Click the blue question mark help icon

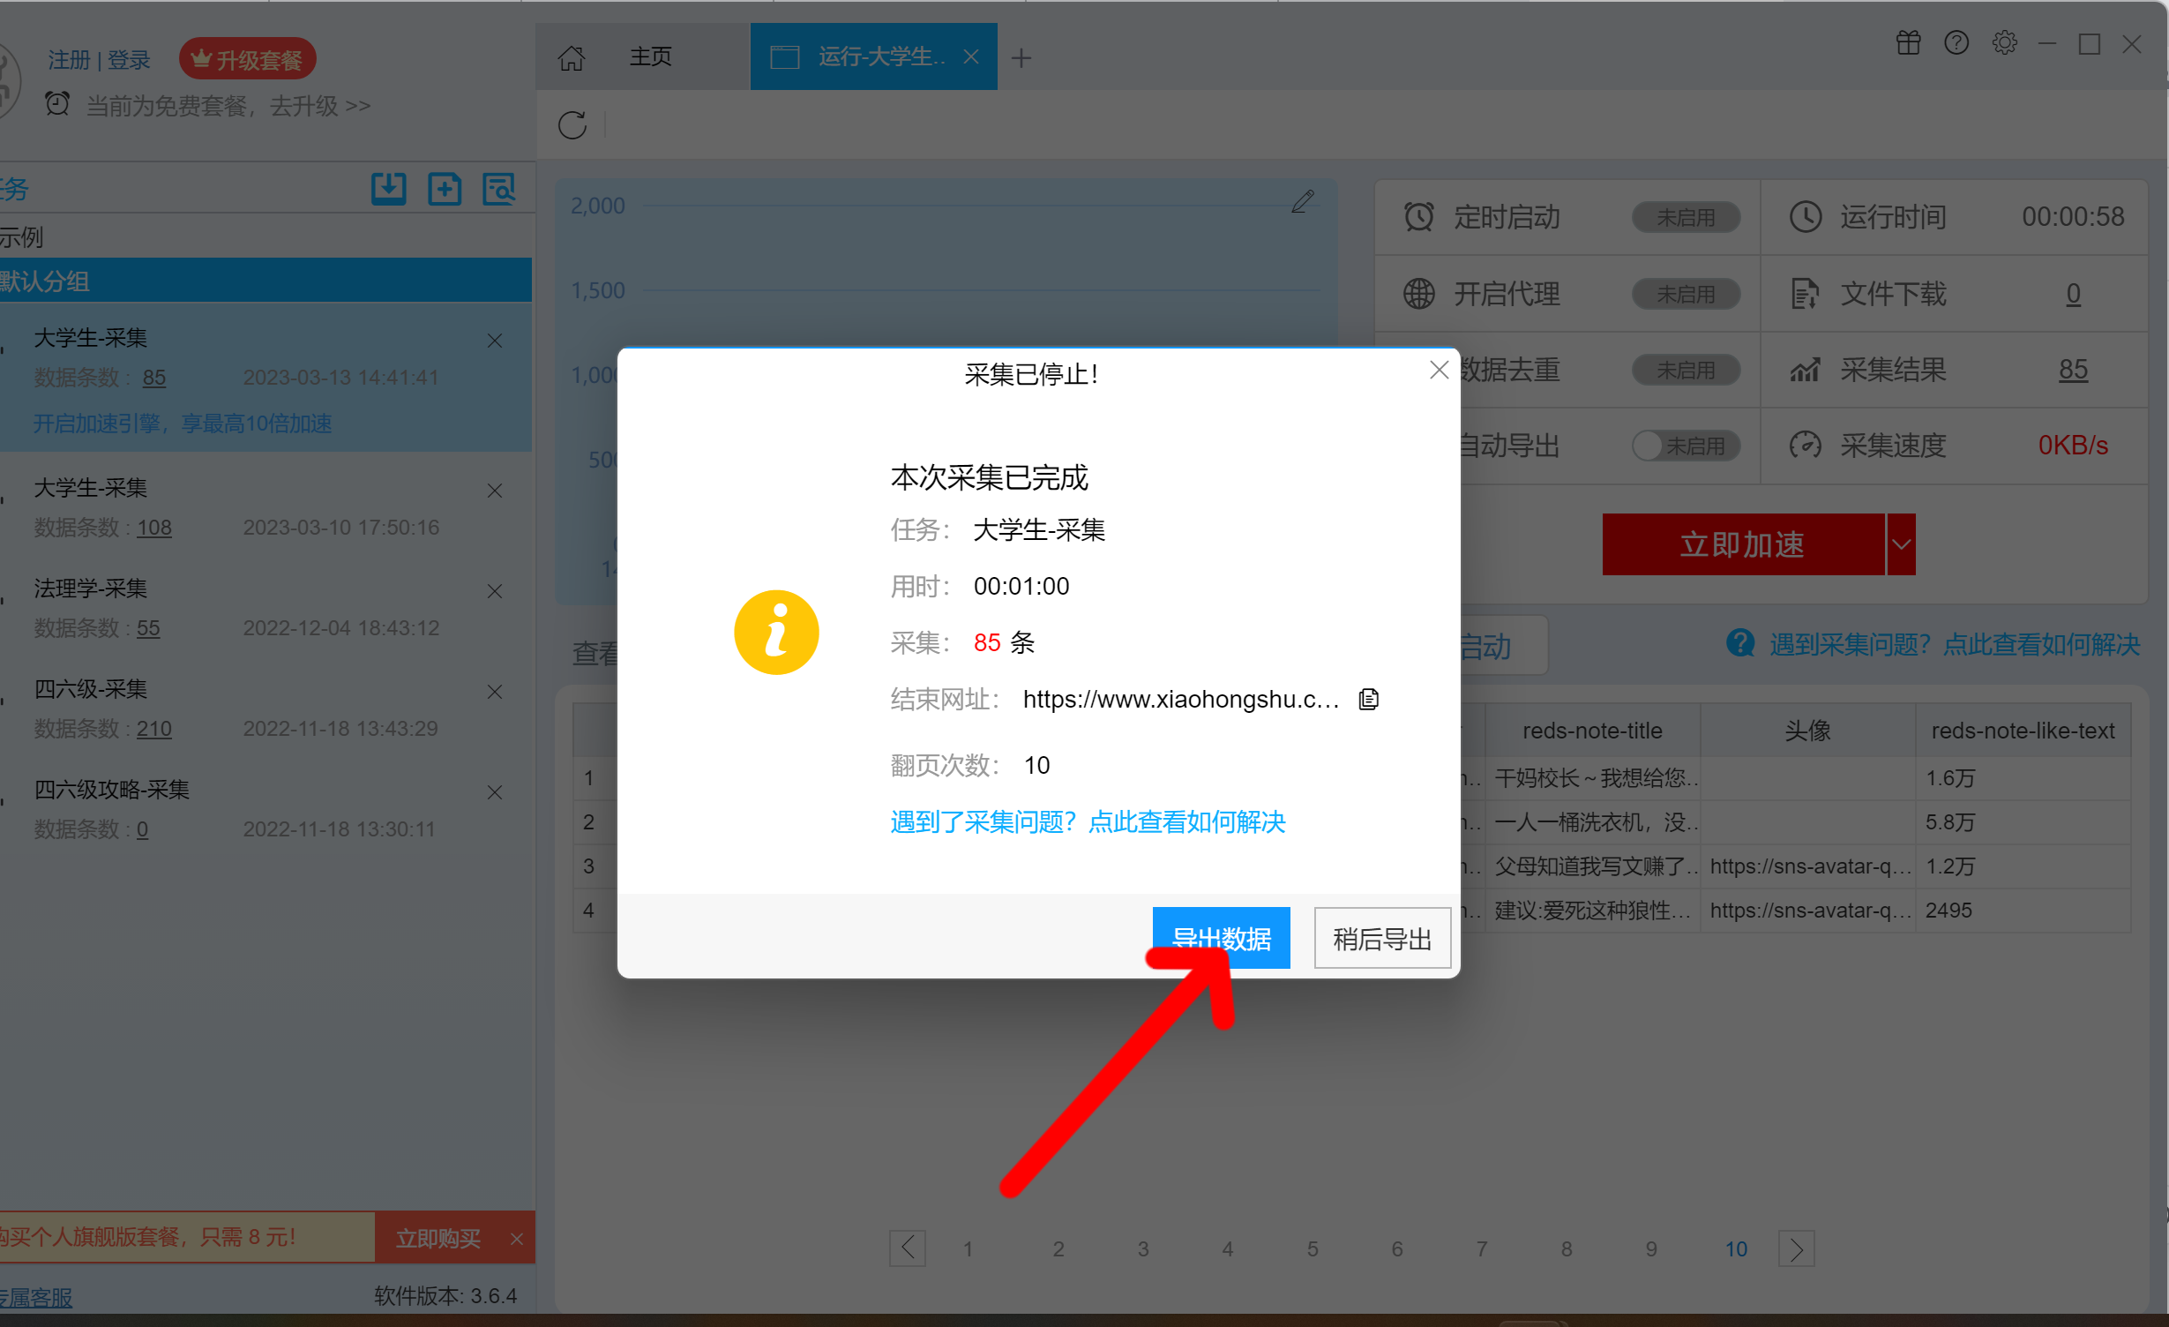click(1740, 643)
